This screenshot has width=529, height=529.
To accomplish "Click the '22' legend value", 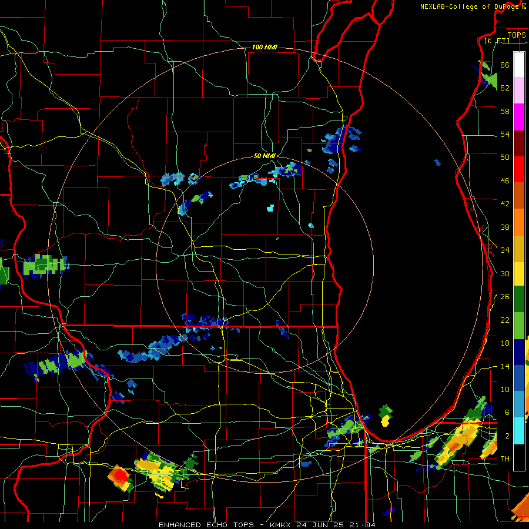I will [505, 320].
